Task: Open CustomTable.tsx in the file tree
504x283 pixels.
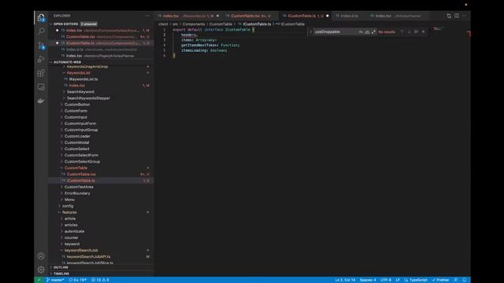Action: pos(81,175)
